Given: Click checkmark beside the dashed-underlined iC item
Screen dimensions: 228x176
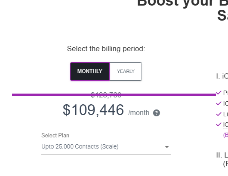Looking at the screenshot, I should 219,124.
